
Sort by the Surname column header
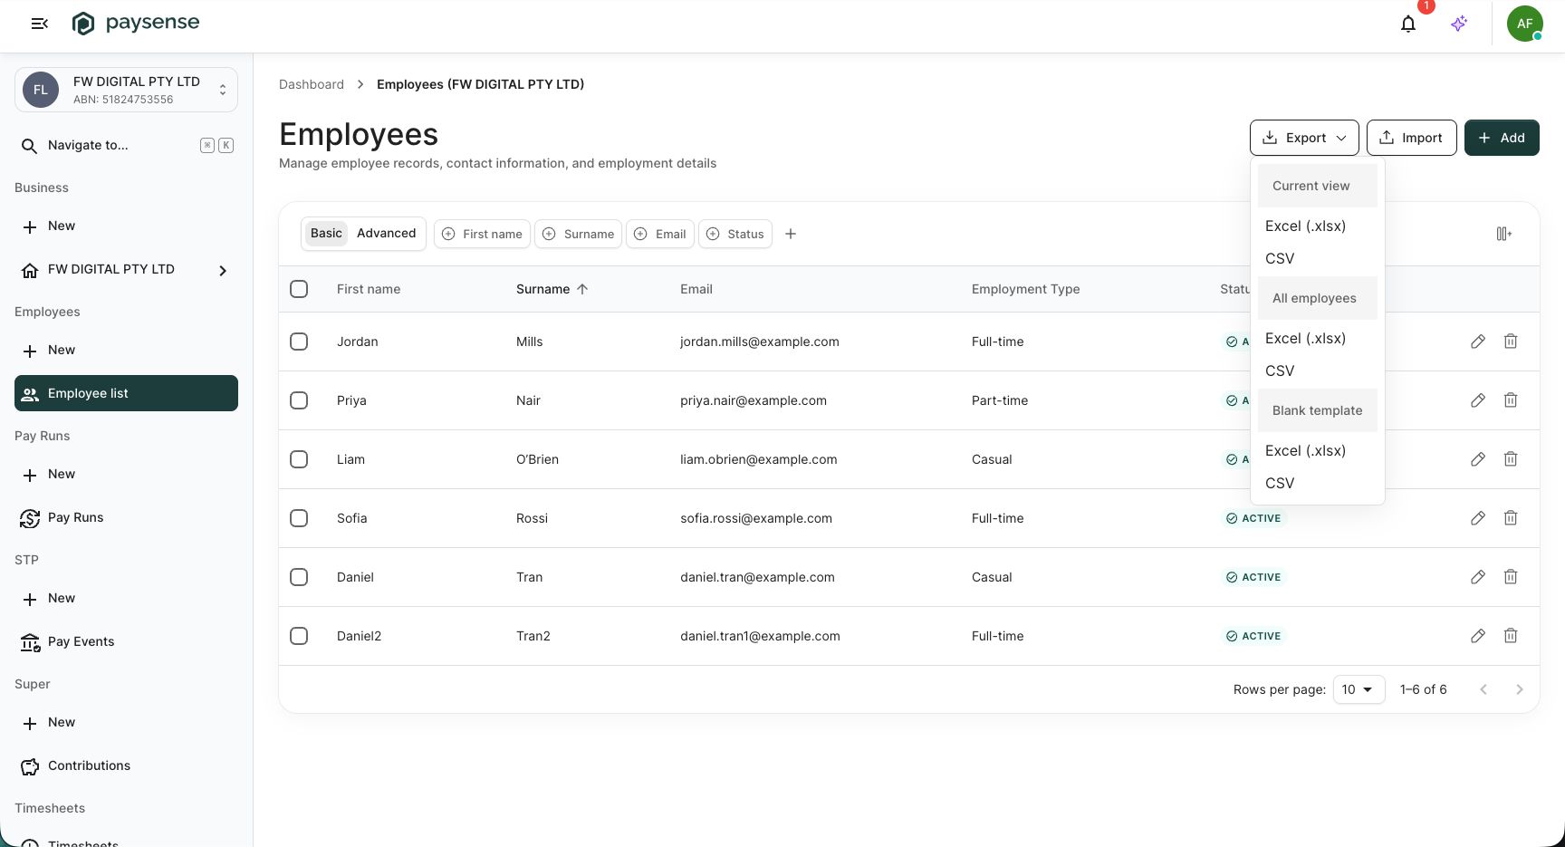(552, 289)
